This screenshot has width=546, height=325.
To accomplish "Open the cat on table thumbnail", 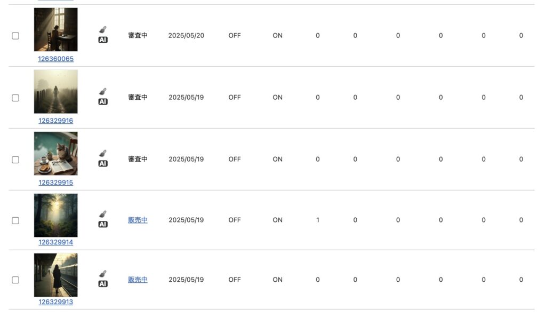I will (55, 153).
